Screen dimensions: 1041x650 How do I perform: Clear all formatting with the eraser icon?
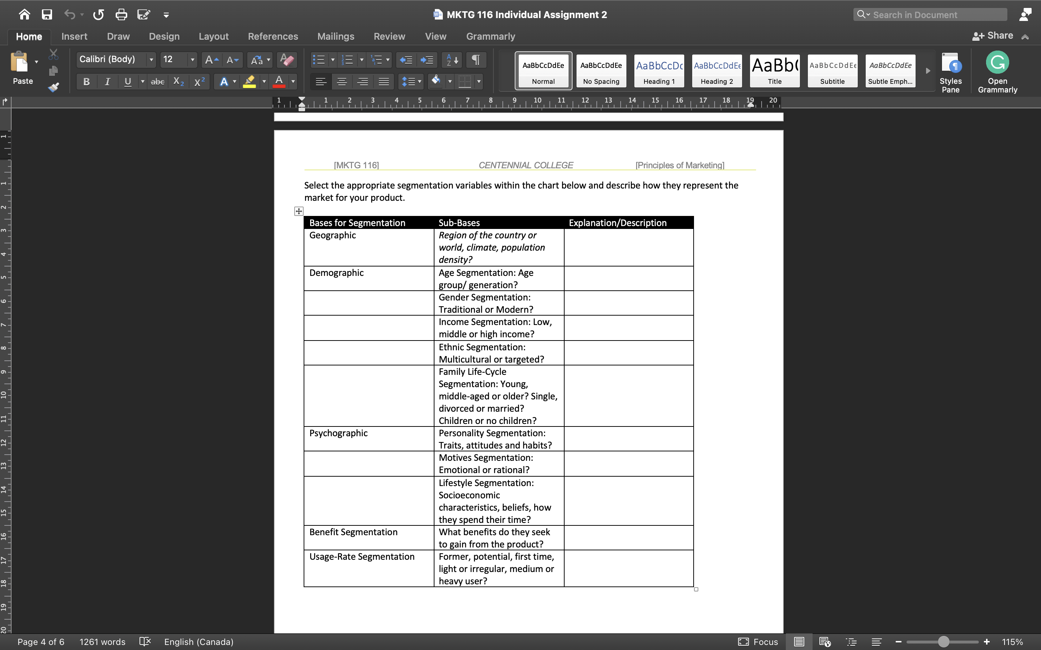click(x=287, y=60)
